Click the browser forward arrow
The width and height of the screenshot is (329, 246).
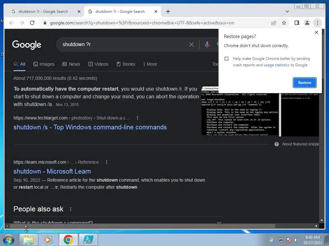click(x=22, y=23)
